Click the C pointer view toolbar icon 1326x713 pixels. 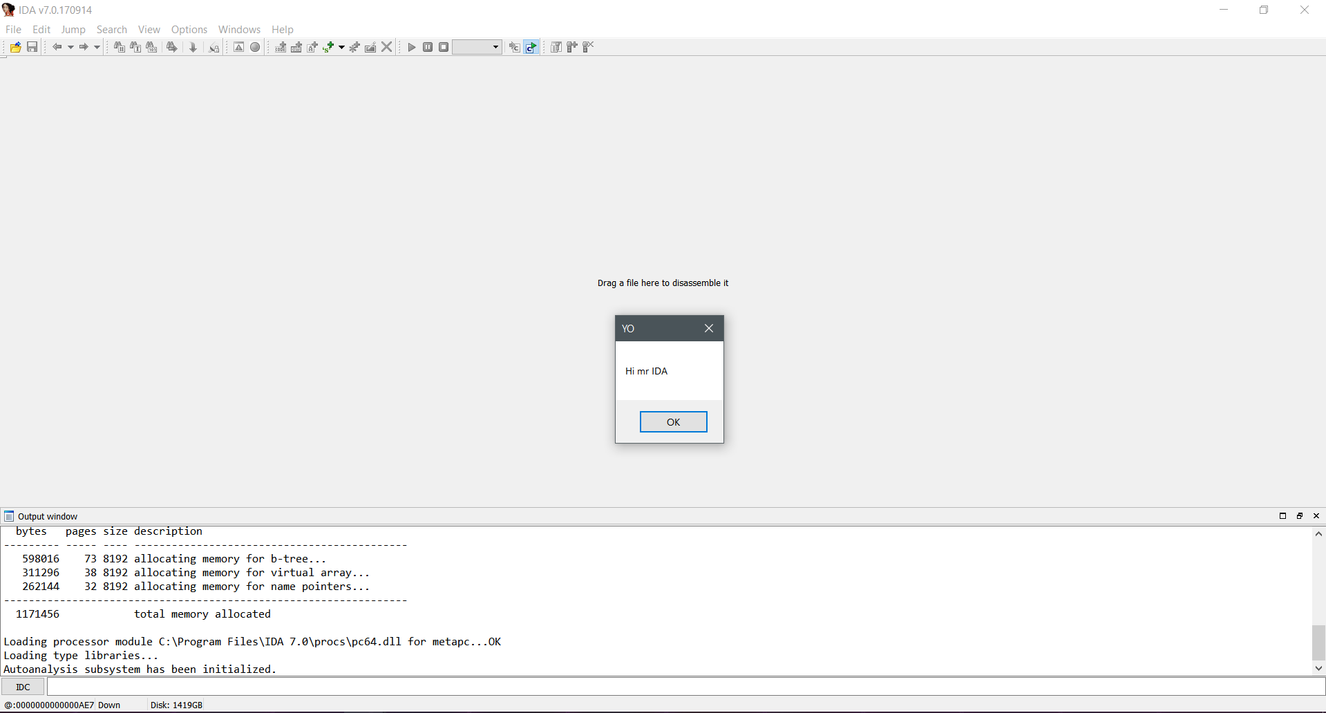point(514,47)
